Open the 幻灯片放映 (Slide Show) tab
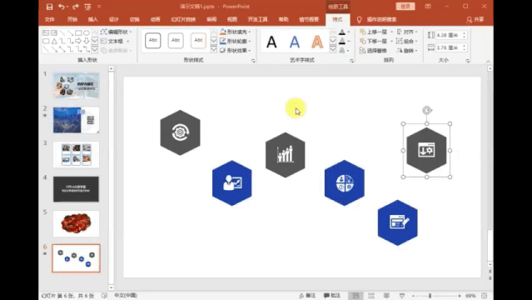This screenshot has height=300, width=532. point(183,20)
